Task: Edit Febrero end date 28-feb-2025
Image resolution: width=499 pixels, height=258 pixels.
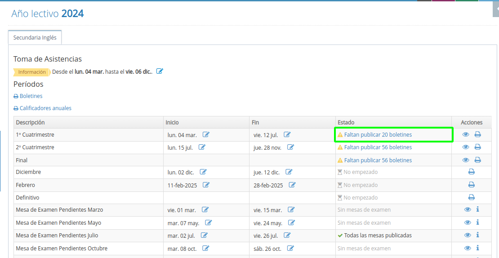Action: tap(292, 185)
